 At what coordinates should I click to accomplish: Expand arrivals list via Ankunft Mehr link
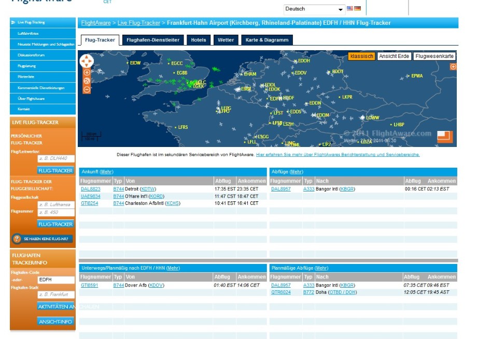[x=106, y=172]
